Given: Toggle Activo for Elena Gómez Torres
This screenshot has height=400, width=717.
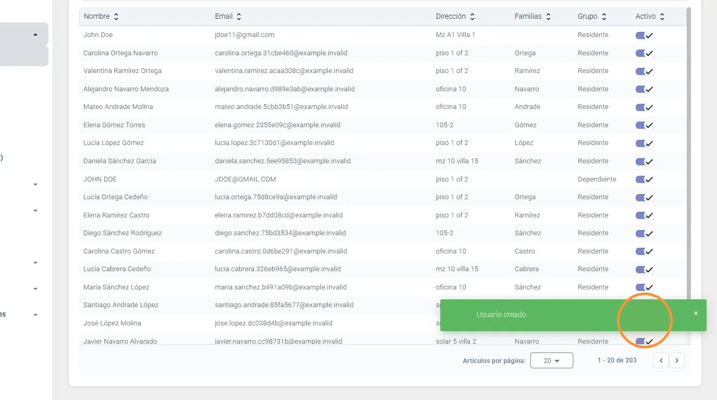Looking at the screenshot, I should tap(645, 125).
